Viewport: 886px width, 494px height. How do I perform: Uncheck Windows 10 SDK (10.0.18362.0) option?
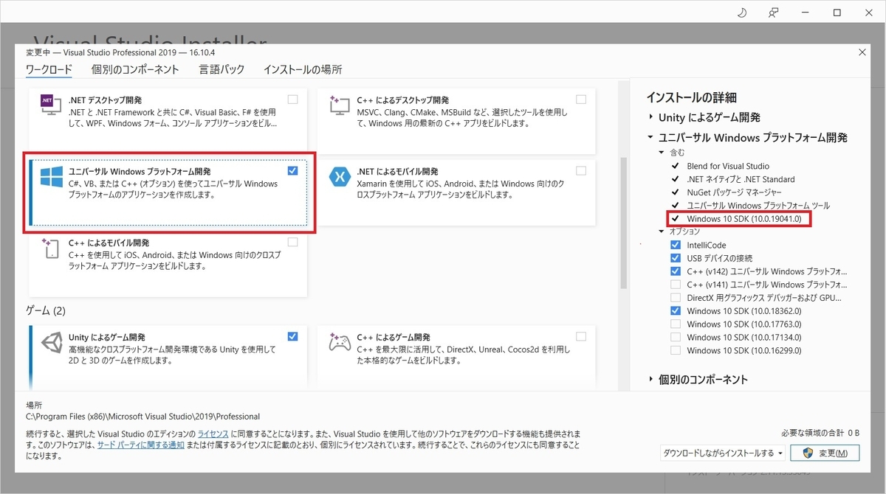click(x=676, y=311)
